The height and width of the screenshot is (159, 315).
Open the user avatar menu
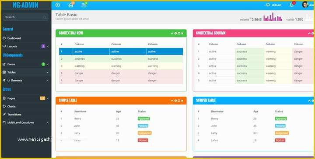click(305, 5)
